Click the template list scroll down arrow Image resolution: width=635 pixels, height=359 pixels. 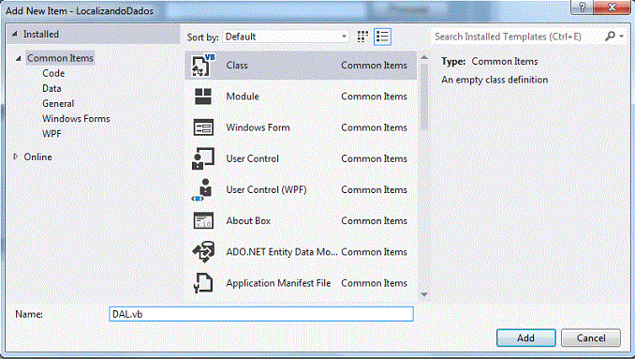(424, 294)
